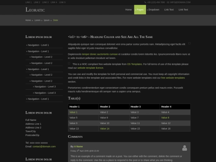Viewport: 216px width, 162px height.
Task: Open the OS Templates link
Action: coord(134,64)
